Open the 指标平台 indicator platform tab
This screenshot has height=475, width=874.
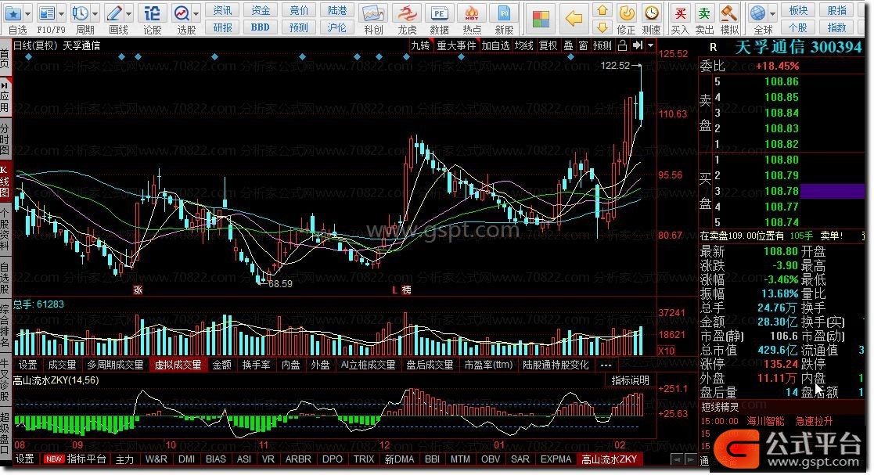point(86,459)
